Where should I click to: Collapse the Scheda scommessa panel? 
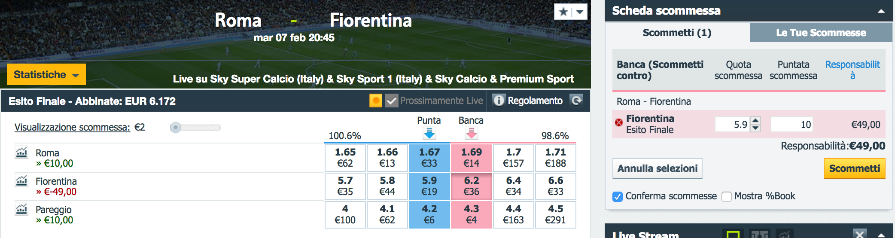[881, 11]
